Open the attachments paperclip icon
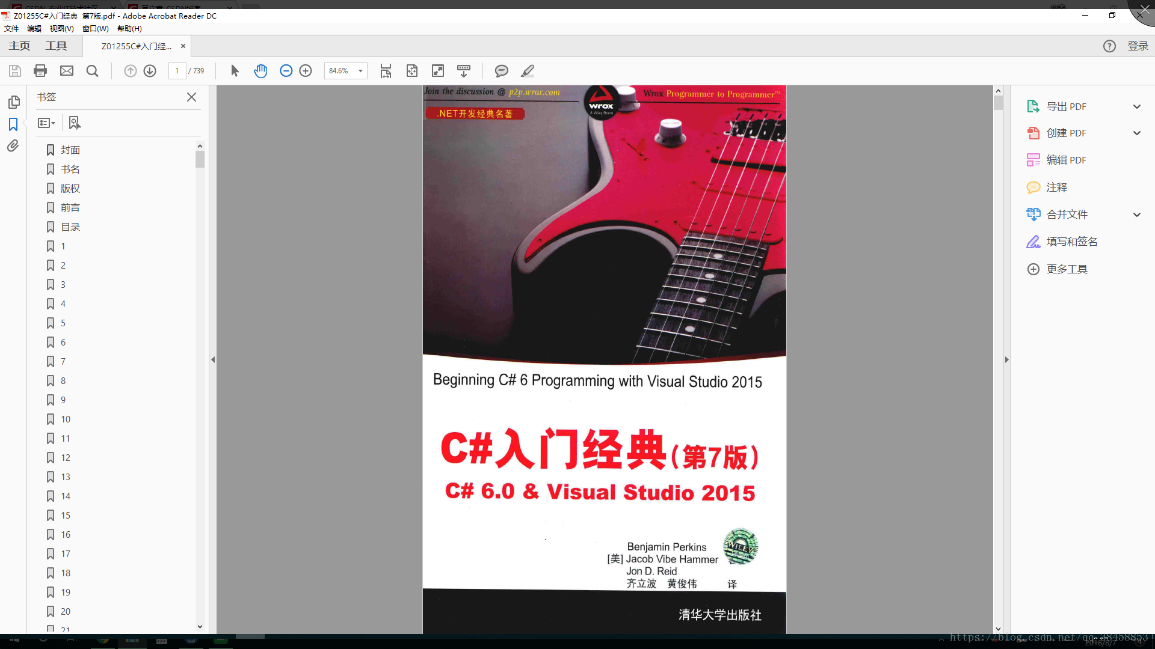Screen dimensions: 1155x649 [x=13, y=146]
